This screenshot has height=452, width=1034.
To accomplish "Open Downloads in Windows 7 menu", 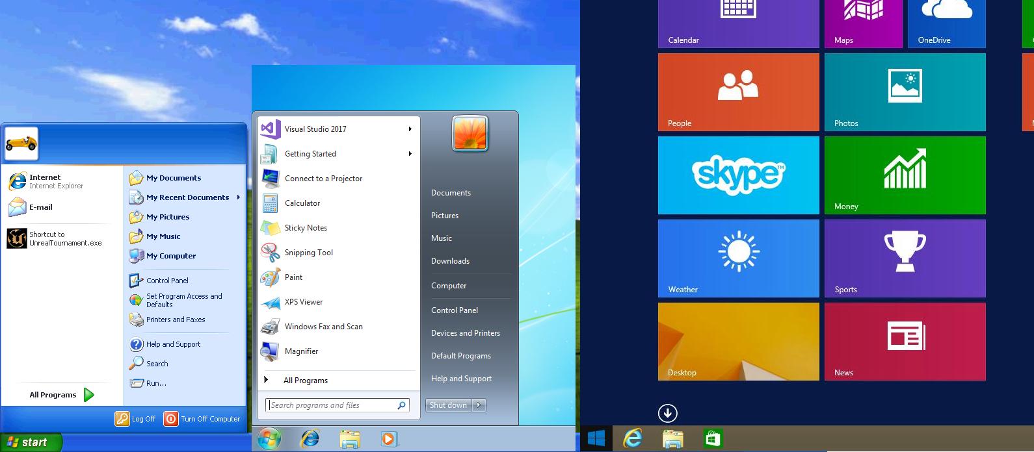I will click(x=450, y=261).
